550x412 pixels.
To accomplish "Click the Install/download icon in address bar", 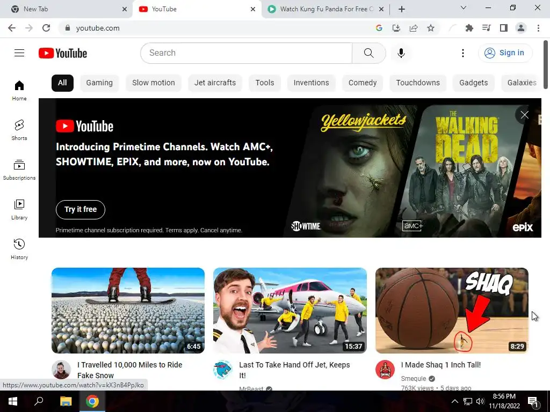I will tap(396, 28).
